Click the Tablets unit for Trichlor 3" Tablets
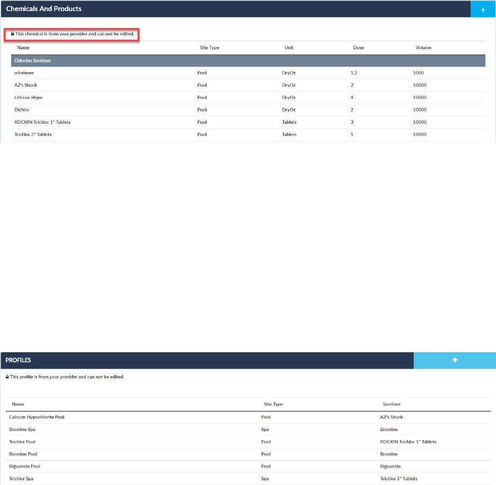496x485 pixels. coord(289,134)
